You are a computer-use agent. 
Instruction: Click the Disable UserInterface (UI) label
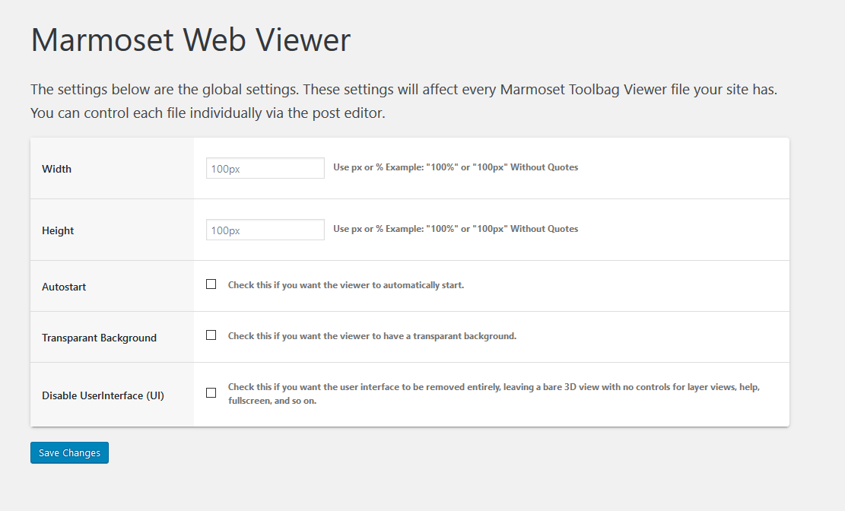tap(103, 395)
